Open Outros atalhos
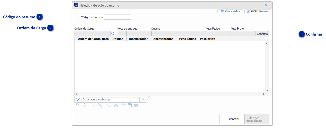 click(x=231, y=12)
